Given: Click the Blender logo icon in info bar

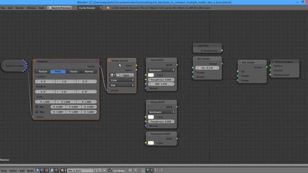Looking at the screenshot, I should [108, 8].
